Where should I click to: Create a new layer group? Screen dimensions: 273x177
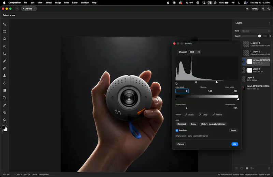point(242,168)
